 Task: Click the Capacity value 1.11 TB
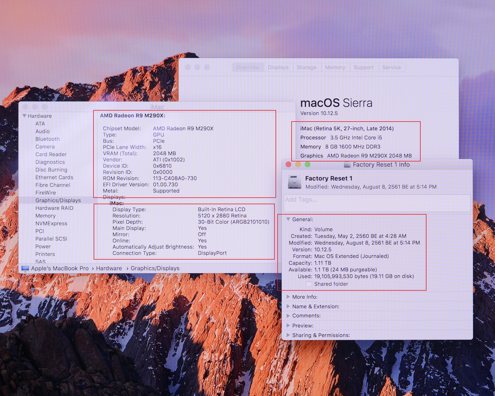(323, 263)
